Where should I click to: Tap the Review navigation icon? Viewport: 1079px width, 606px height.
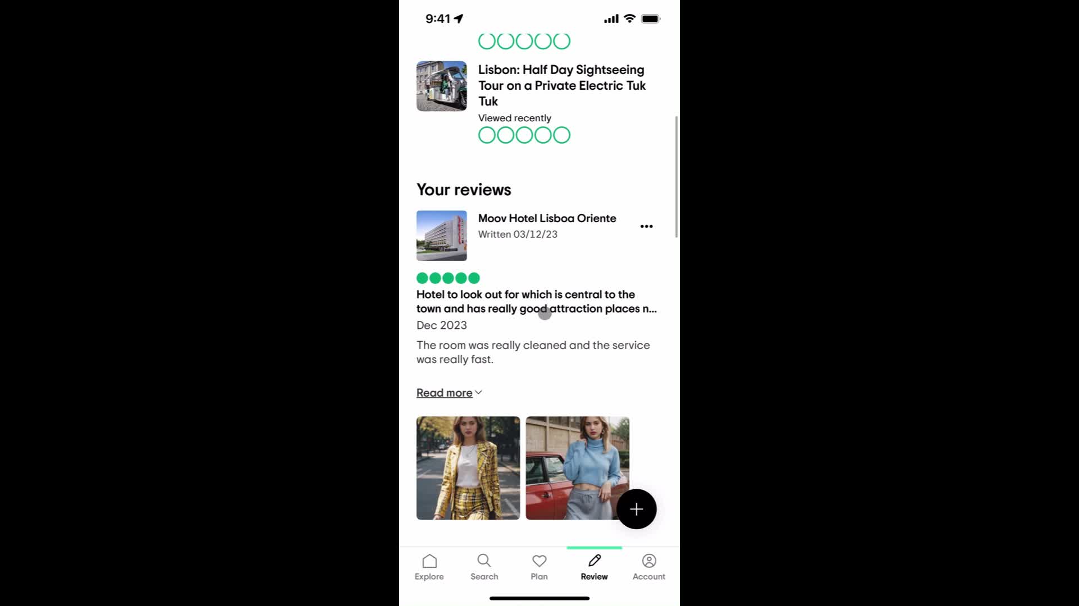click(595, 560)
